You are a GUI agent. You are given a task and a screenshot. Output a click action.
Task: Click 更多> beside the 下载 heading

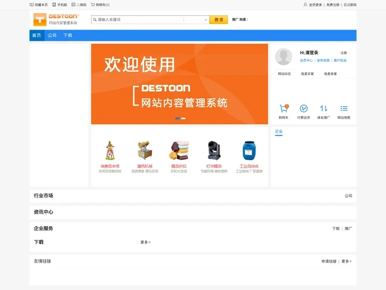[145, 242]
